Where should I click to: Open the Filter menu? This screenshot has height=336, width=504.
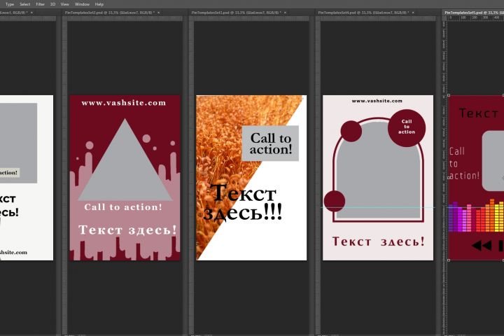pyautogui.click(x=40, y=4)
